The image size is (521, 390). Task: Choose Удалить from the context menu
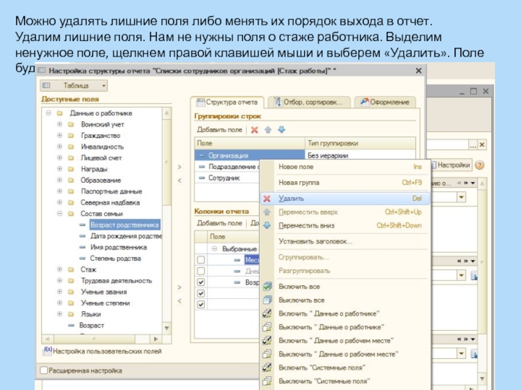[x=290, y=198]
